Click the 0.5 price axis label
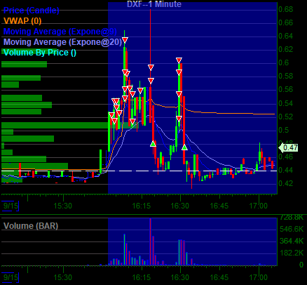 pyautogui.click(x=284, y=130)
